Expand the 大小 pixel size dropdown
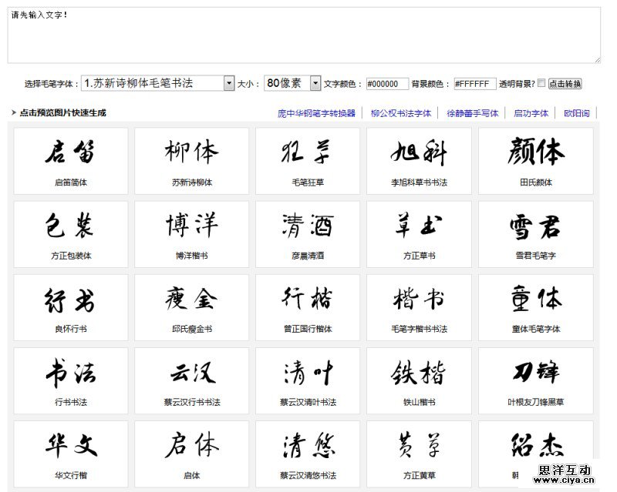Image resolution: width=617 pixels, height=492 pixels. click(x=292, y=83)
